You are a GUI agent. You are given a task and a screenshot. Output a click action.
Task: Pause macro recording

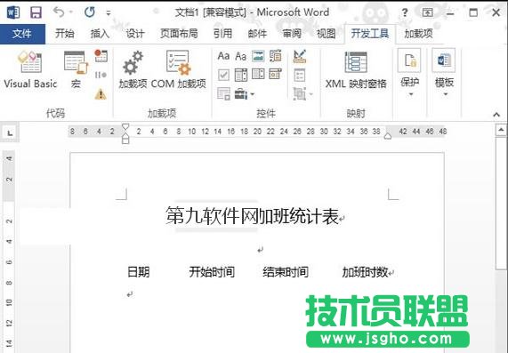point(101,75)
